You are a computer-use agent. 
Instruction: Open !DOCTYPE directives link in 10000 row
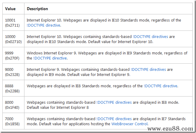[150, 37]
